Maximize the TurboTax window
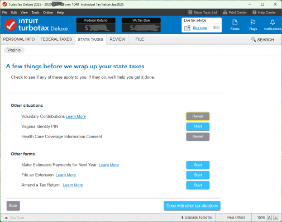This screenshot has height=222, width=282. click(262, 4)
